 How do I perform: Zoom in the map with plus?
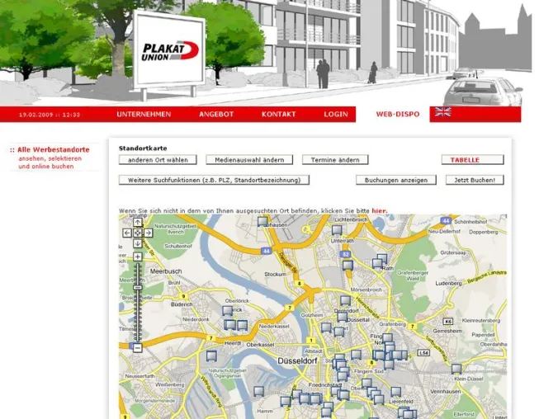tap(138, 257)
